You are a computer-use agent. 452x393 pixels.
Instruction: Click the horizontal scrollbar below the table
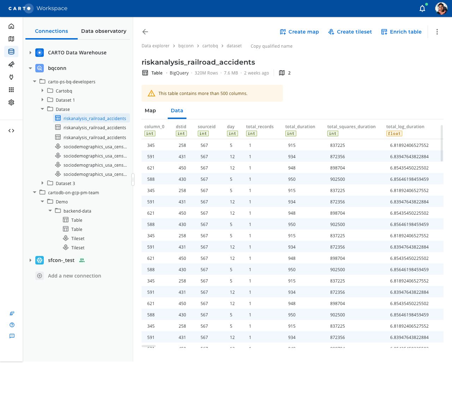pos(149,346)
